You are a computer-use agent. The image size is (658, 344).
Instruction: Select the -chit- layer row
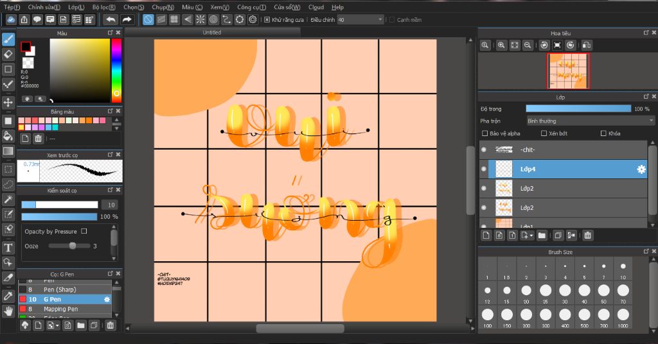click(x=563, y=150)
